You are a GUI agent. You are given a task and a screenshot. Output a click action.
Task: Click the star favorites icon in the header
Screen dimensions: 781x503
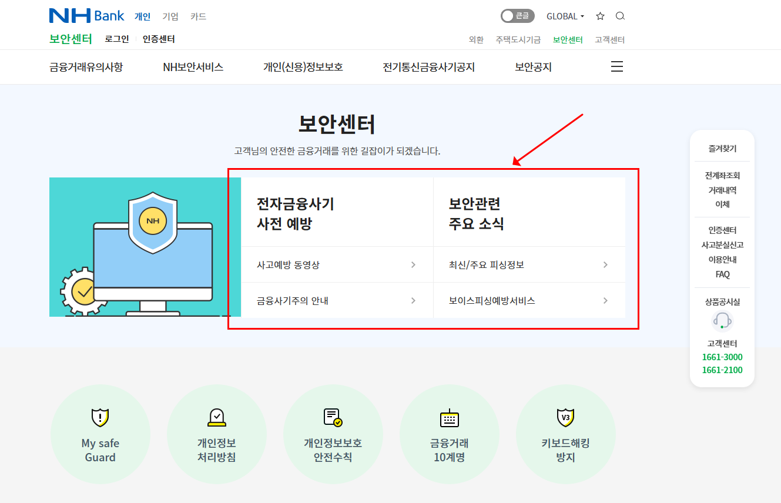pos(600,16)
